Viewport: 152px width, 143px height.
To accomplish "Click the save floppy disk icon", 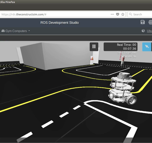I will [143, 22].
